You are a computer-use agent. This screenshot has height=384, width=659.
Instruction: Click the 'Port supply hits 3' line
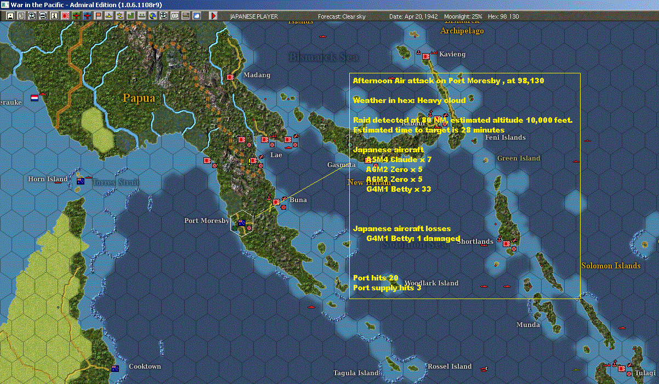[x=387, y=288]
